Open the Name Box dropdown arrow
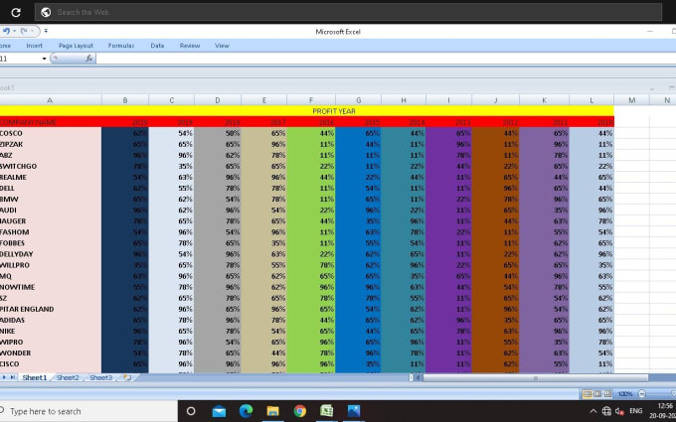Viewport: 676px width, 422px height. (44, 59)
